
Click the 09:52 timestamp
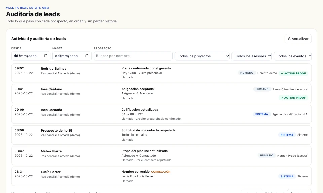tap(19, 68)
